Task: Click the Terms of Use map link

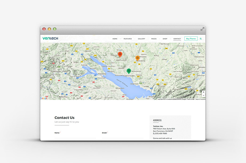Action: (x=191, y=99)
